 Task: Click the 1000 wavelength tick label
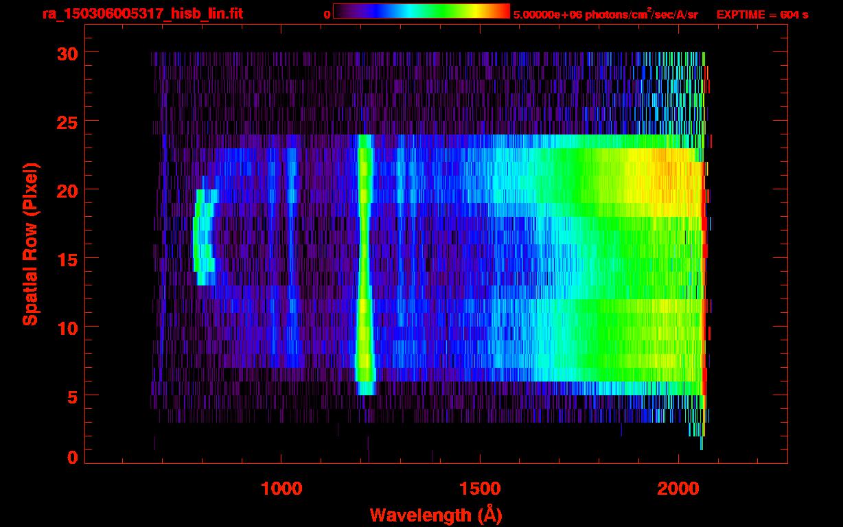(x=281, y=489)
